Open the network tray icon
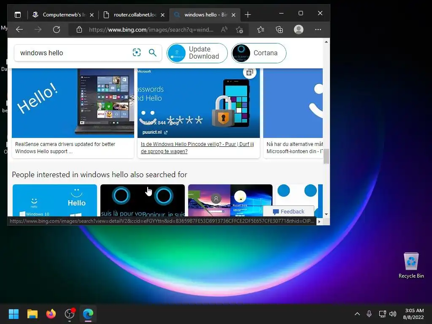Image resolution: width=432 pixels, height=324 pixels. pyautogui.click(x=382, y=314)
